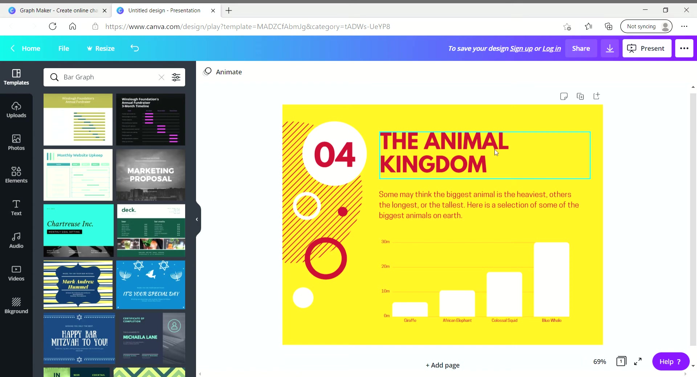Select the 04 number text

(334, 154)
